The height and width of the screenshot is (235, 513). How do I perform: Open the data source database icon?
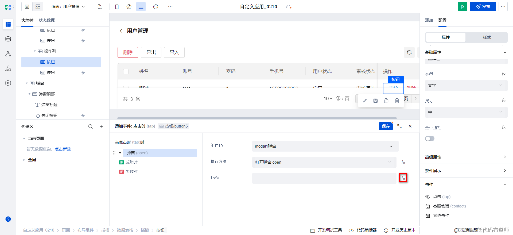tap(8, 39)
